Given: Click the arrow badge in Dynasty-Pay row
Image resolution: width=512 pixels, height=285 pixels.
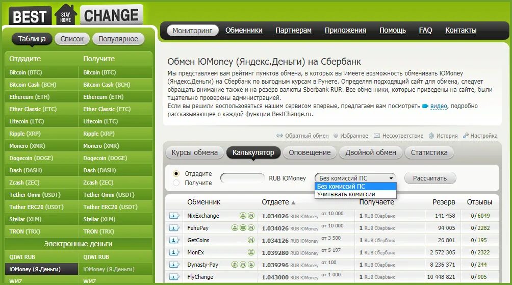Looking at the screenshot, I should point(235,265).
